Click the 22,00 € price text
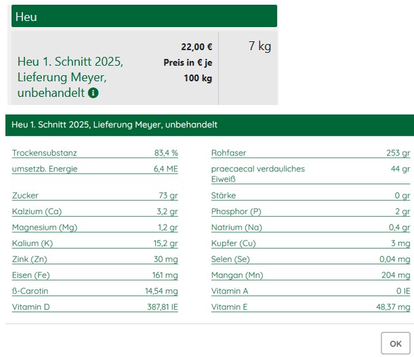This screenshot has height=357, width=414. pos(196,47)
